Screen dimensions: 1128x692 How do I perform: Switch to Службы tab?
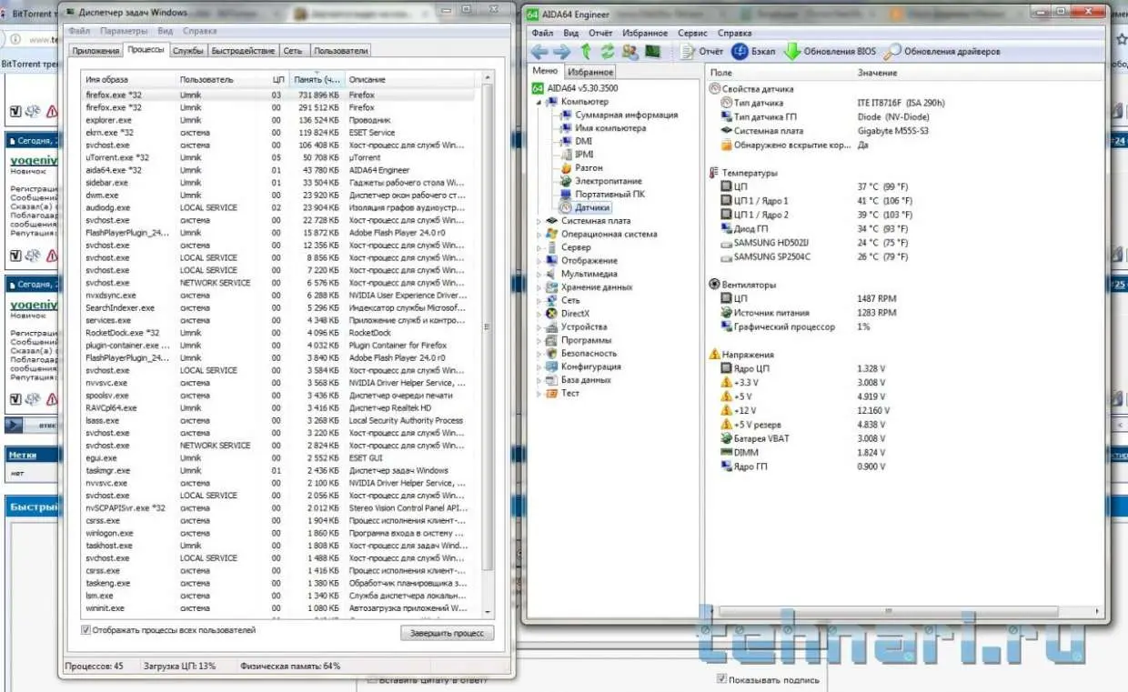click(x=187, y=51)
